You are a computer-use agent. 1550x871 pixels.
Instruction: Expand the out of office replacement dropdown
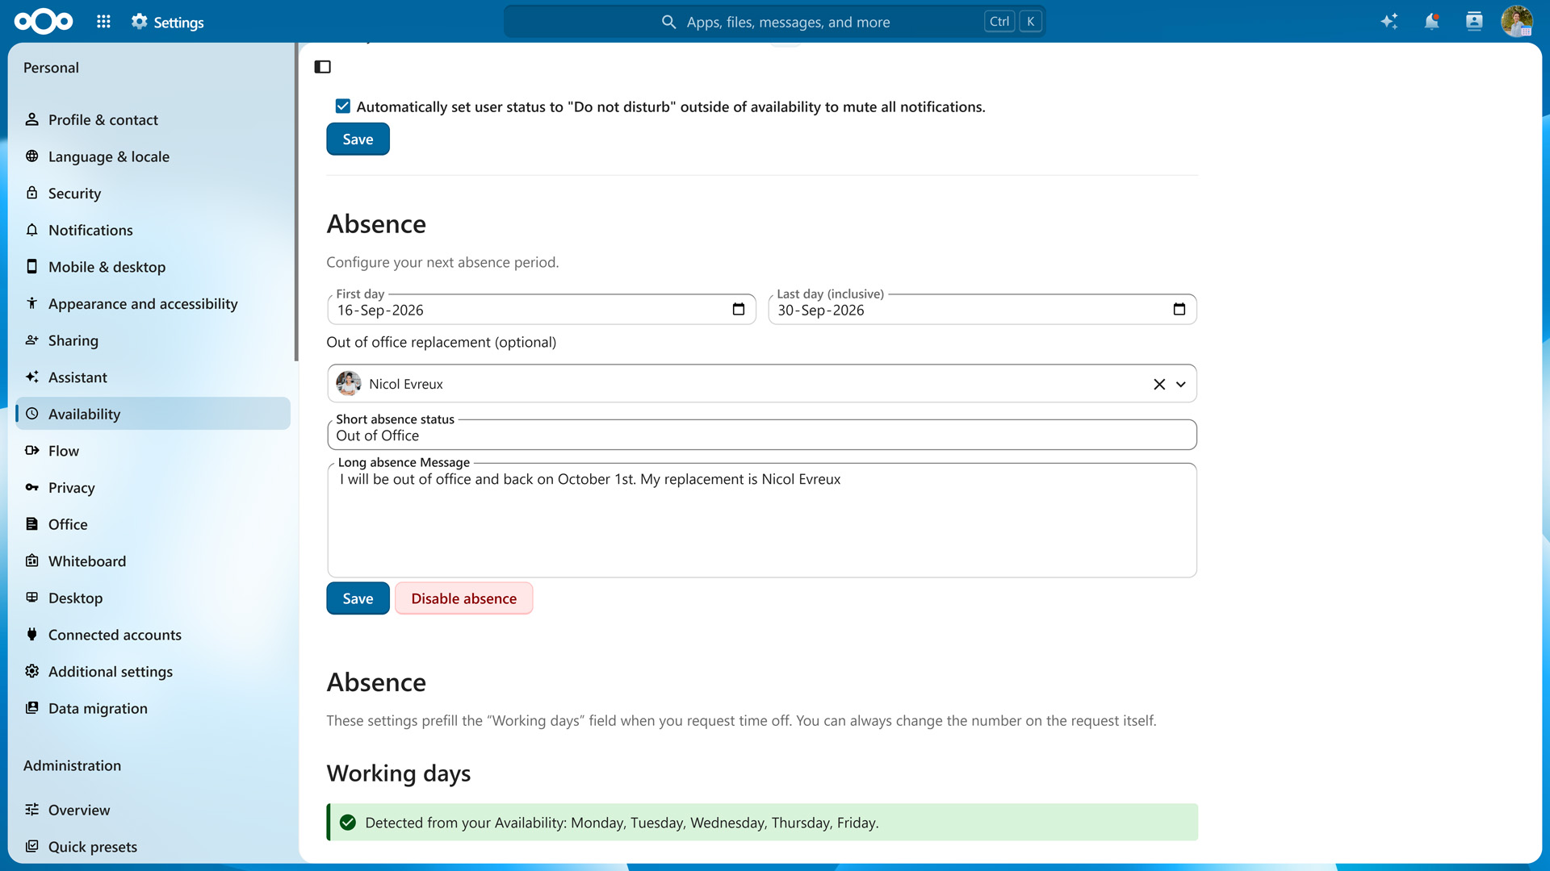1181,385
